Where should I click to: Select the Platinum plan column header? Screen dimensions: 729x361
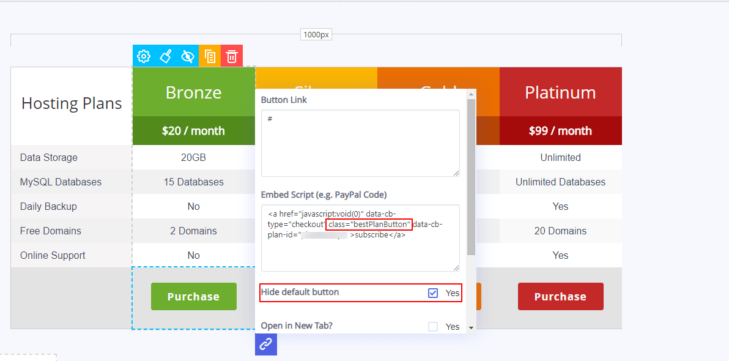coord(560,92)
